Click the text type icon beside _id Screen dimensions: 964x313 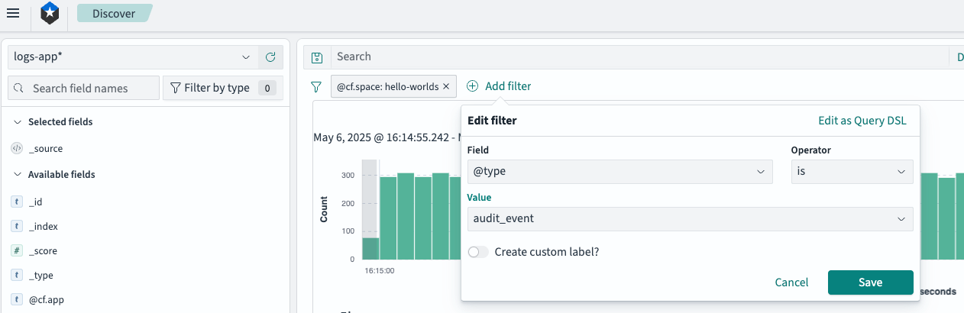17,202
